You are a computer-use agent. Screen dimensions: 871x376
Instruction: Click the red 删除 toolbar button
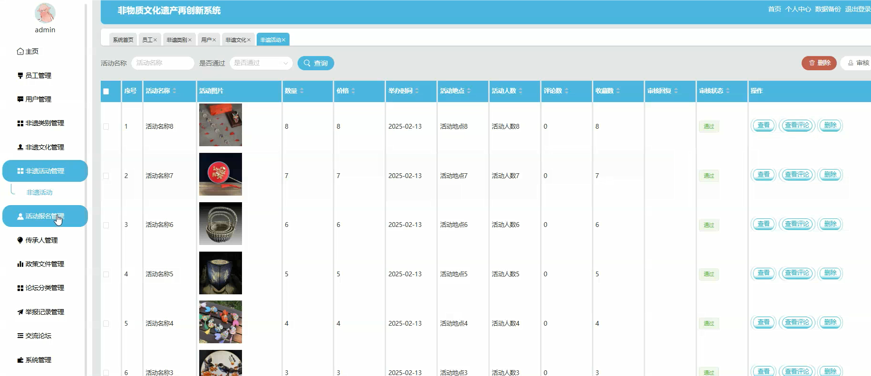[x=819, y=63]
